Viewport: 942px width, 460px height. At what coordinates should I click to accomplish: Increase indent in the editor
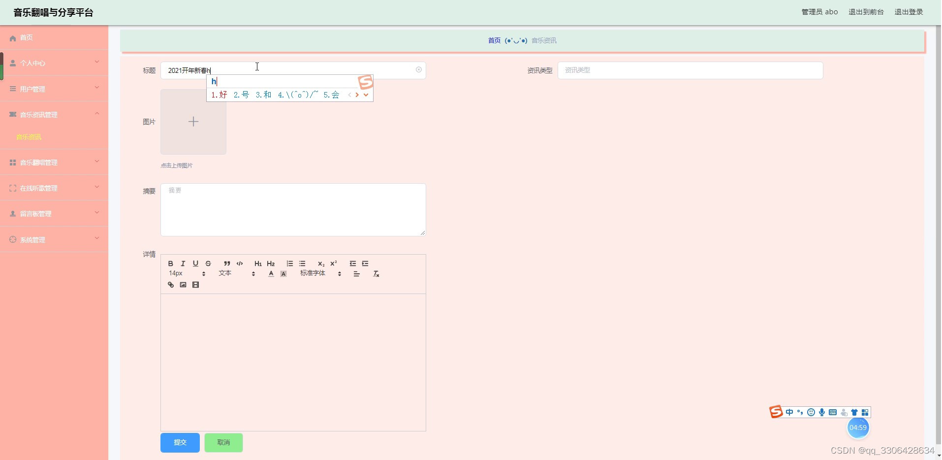[365, 263]
